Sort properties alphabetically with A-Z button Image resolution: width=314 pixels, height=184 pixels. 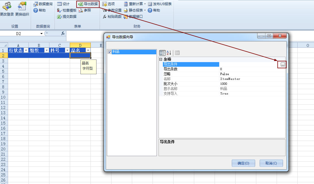(169, 53)
